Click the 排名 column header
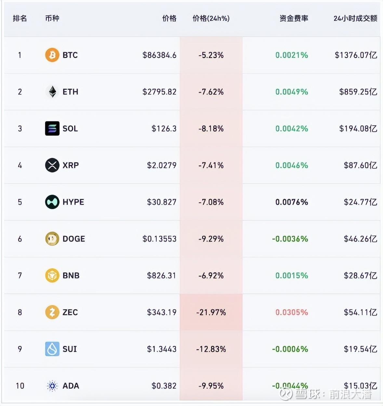Screen dimensions: 383x406 [20, 19]
